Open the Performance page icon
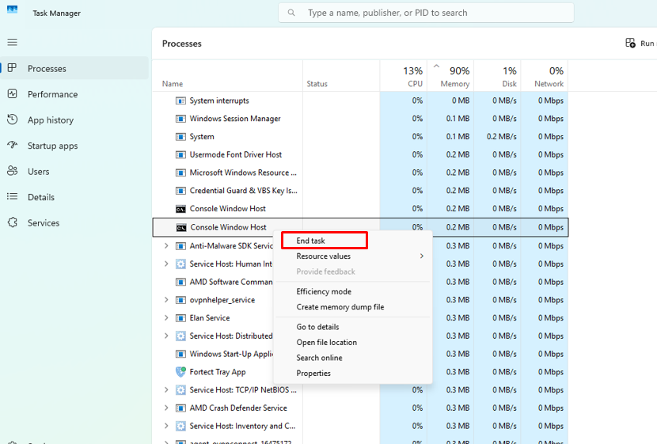 pos(12,94)
